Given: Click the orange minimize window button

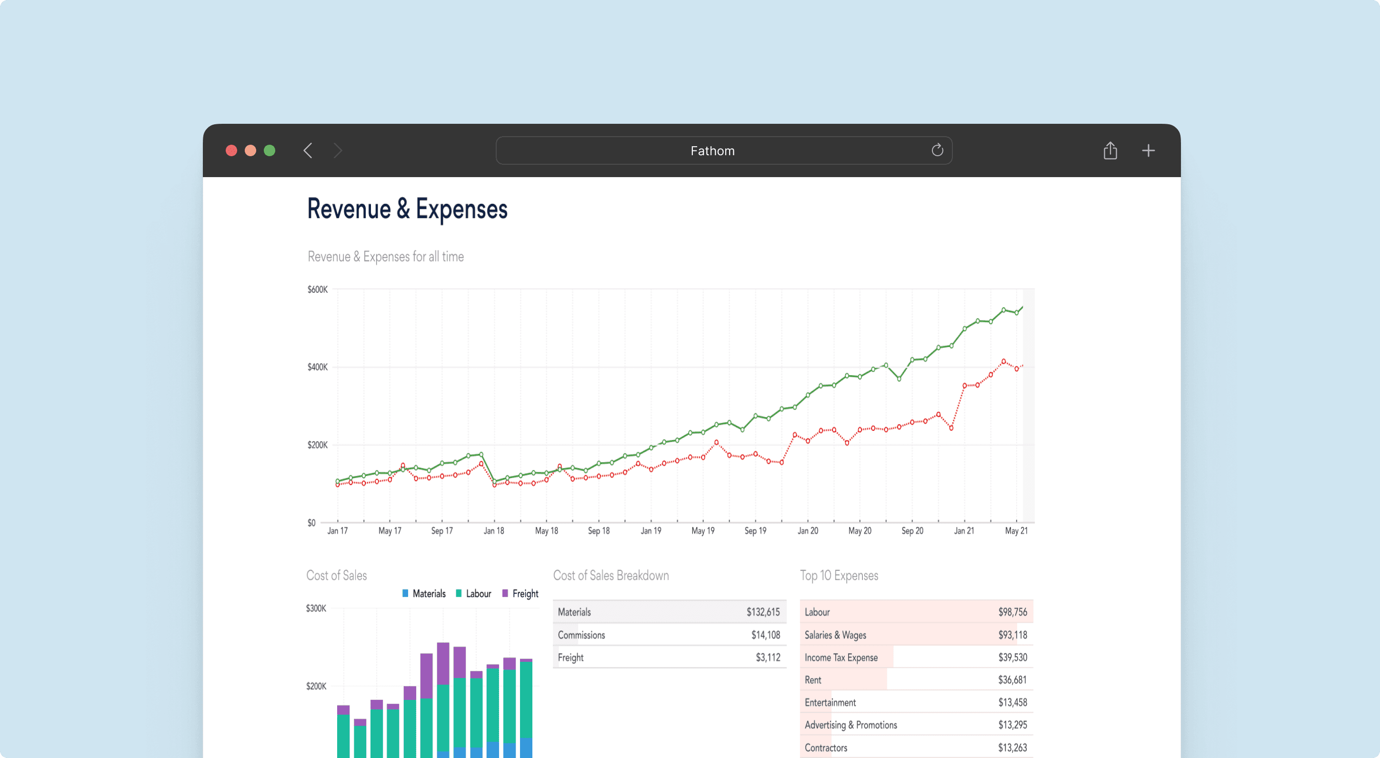Looking at the screenshot, I should coord(250,150).
